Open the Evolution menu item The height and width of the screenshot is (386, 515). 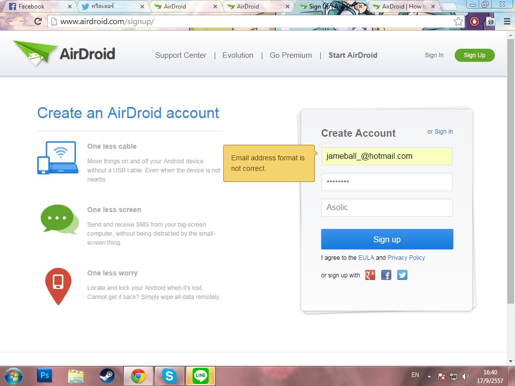tap(238, 55)
